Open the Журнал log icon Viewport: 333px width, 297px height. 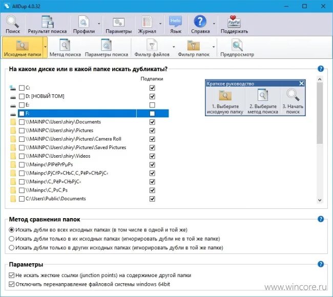click(x=147, y=25)
